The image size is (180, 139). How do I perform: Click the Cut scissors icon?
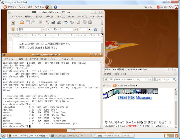pyautogui.click(x=79, y=22)
